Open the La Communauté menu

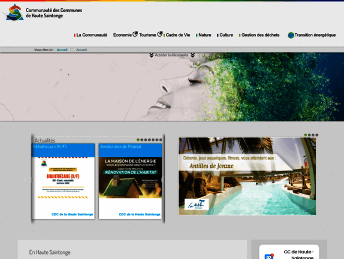pos(92,35)
